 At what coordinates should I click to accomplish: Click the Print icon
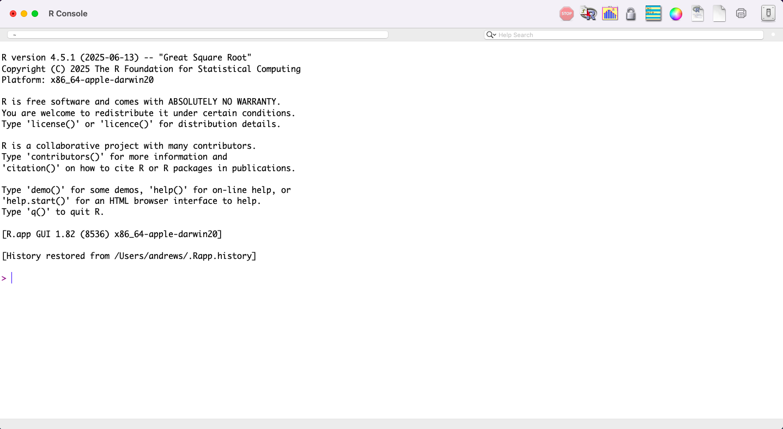coord(741,14)
